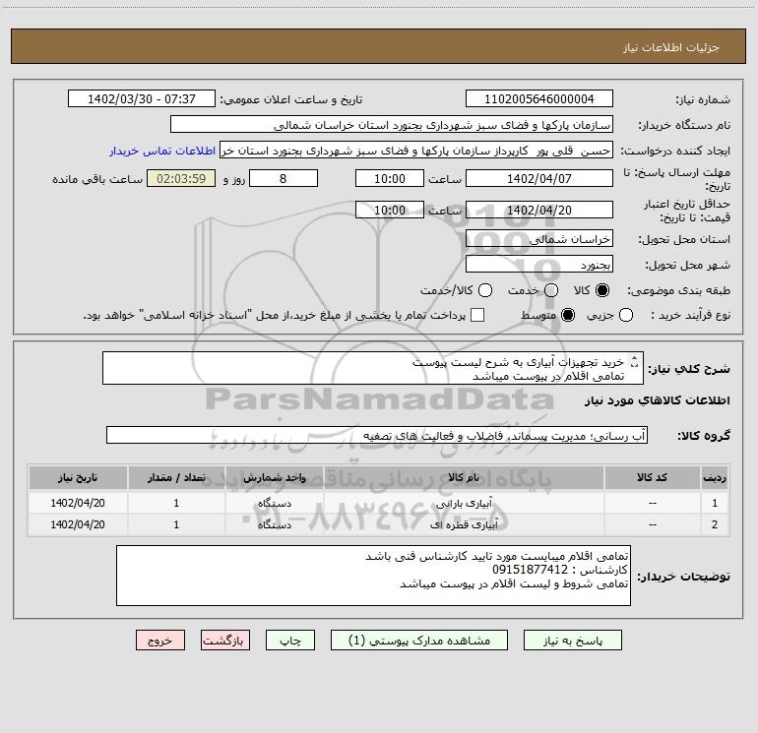Screen dimensions: 758x733
Task: Click the تاریخ نیاز column header
Action: [78, 477]
